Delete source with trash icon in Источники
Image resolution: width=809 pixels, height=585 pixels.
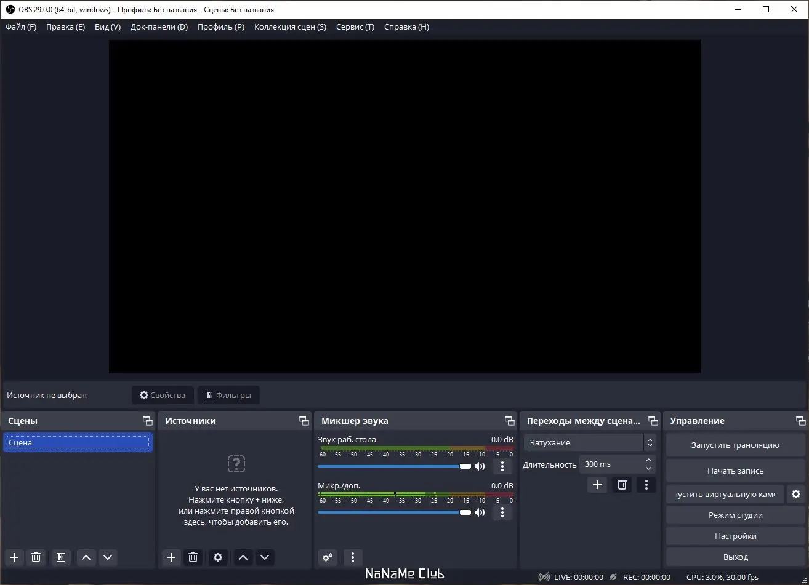193,557
